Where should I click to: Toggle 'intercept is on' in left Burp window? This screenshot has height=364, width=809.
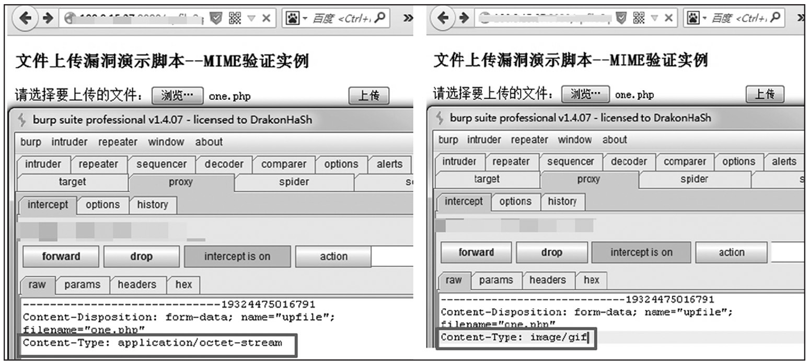(237, 256)
